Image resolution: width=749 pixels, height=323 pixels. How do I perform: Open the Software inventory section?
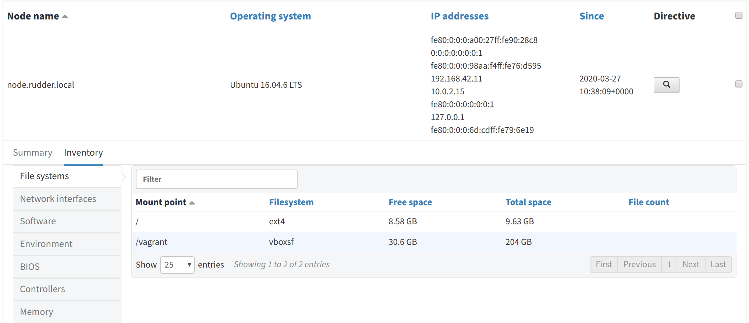(38, 221)
